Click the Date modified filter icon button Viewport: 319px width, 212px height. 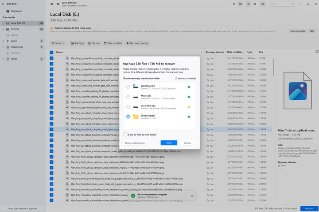click(113, 43)
